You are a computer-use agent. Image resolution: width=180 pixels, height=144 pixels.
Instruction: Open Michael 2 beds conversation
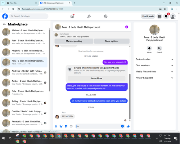pyautogui.click(x=24, y=32)
